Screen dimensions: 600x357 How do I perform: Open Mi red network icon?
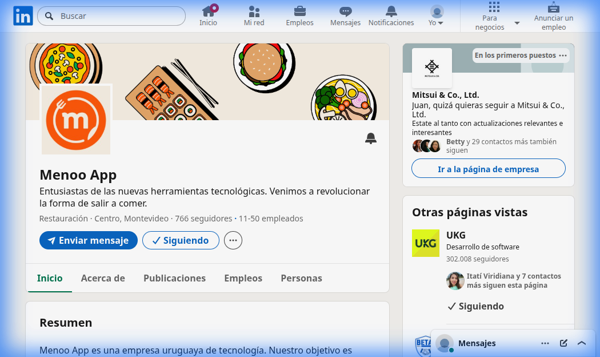tap(254, 11)
